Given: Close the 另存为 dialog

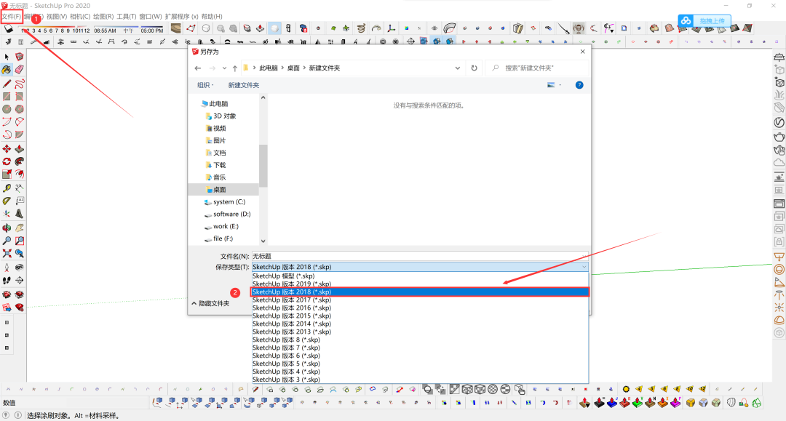Looking at the screenshot, I should (x=582, y=52).
